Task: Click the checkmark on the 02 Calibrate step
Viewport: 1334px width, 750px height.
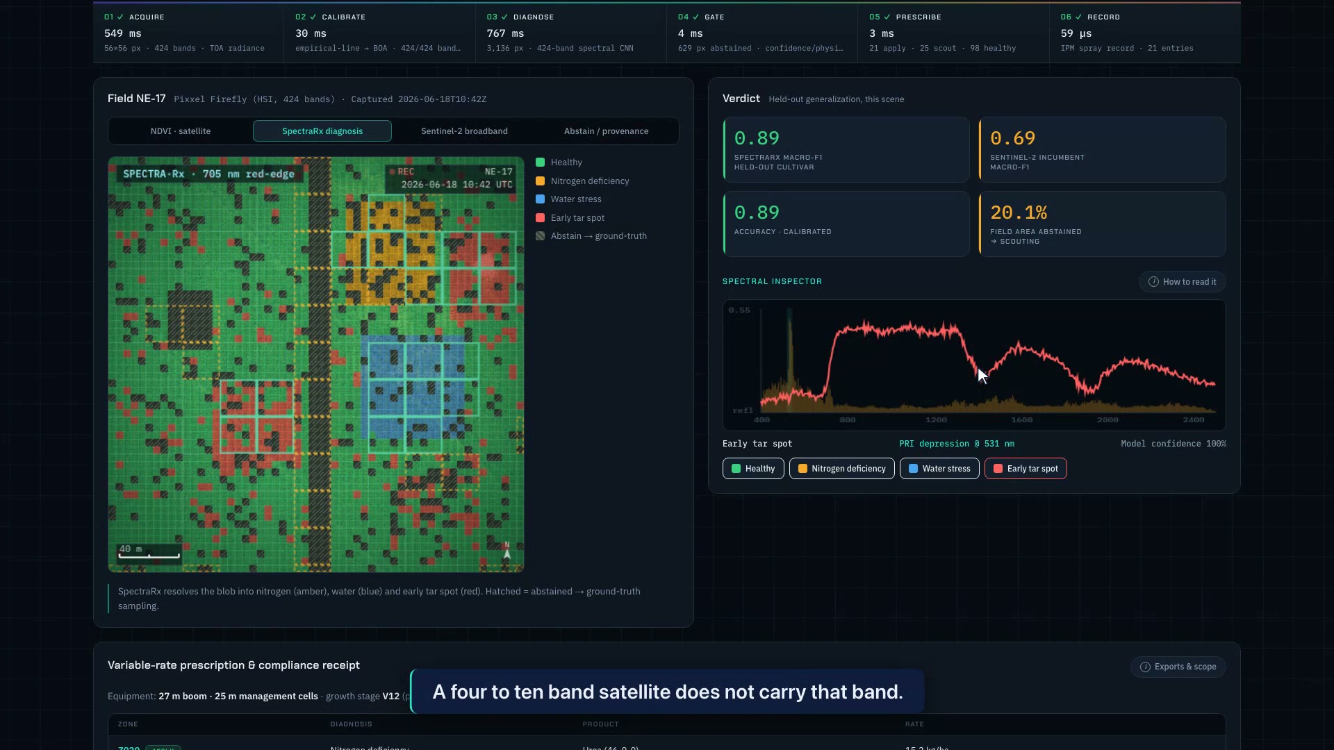Action: click(x=313, y=17)
